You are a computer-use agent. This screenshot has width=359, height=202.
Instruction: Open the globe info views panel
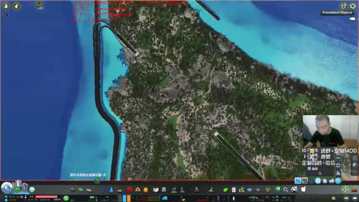point(32,190)
